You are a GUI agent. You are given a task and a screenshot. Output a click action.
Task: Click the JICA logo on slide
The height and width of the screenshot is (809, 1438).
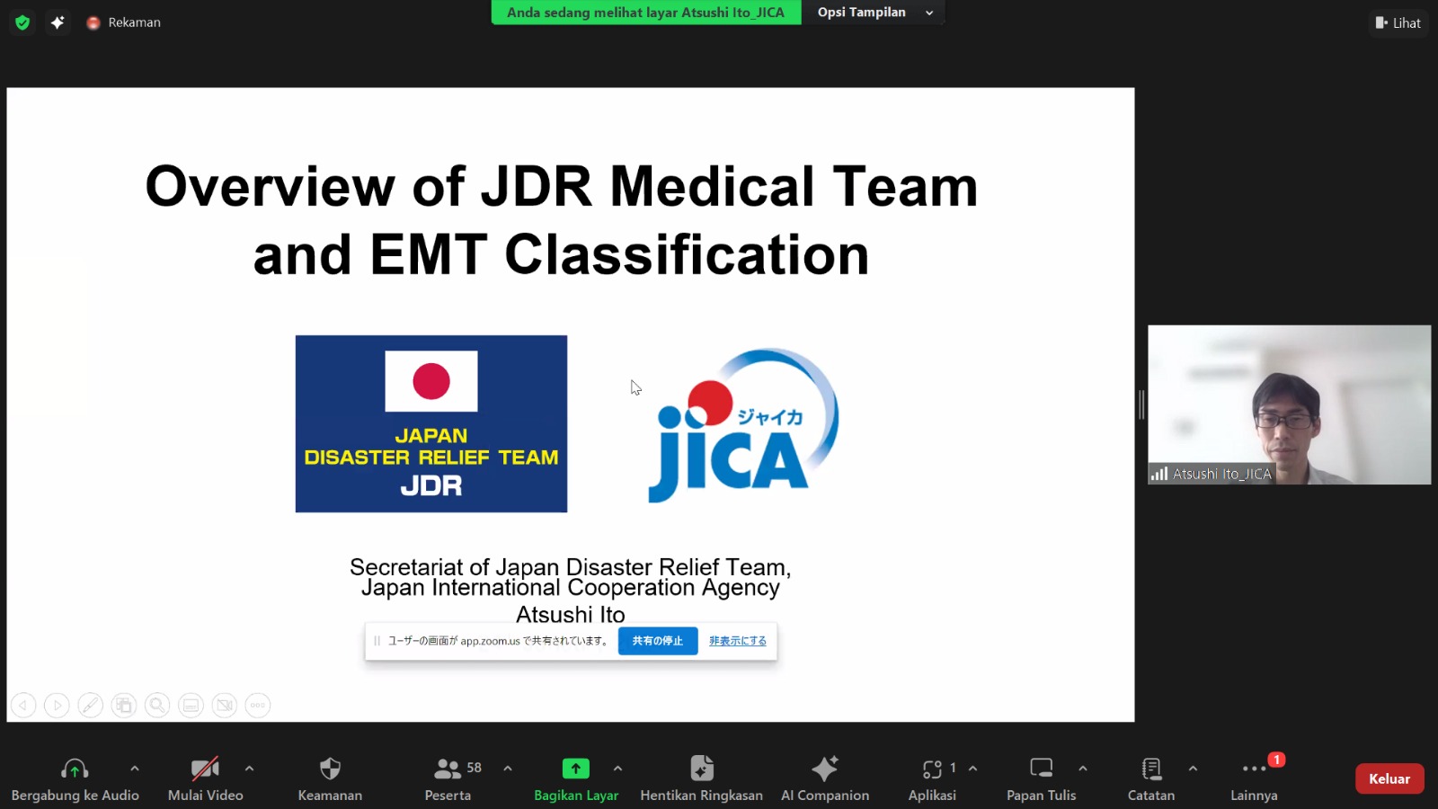pyautogui.click(x=743, y=425)
